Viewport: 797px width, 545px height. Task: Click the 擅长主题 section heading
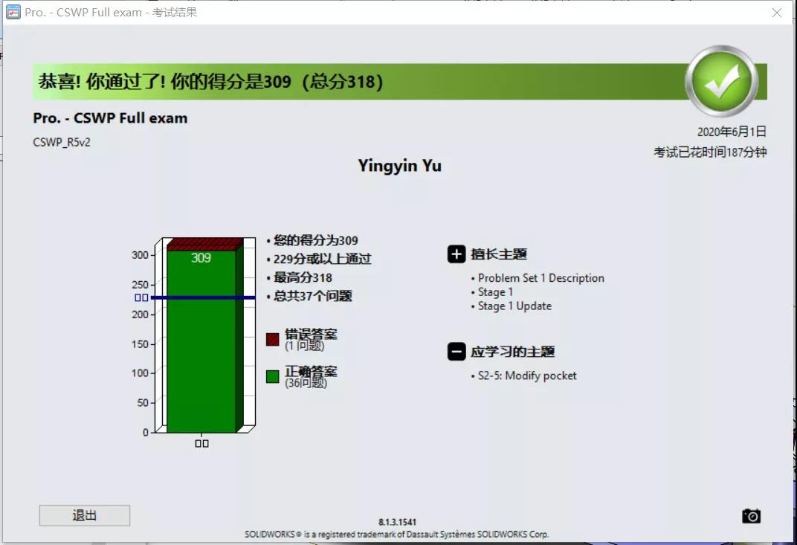[499, 254]
